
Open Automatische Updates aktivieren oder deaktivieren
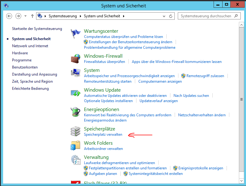[x=125, y=96]
